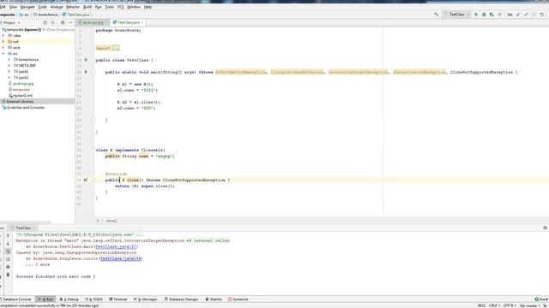Expand the pack2 package

tap(9, 77)
